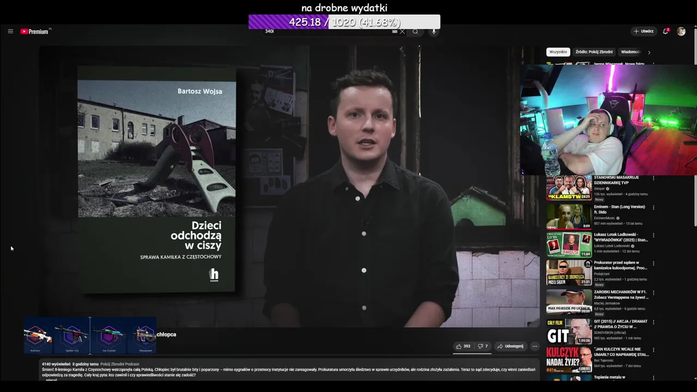The image size is (697, 392).
Task: Open the on-screen keyboard icon in search
Action: pos(395,32)
